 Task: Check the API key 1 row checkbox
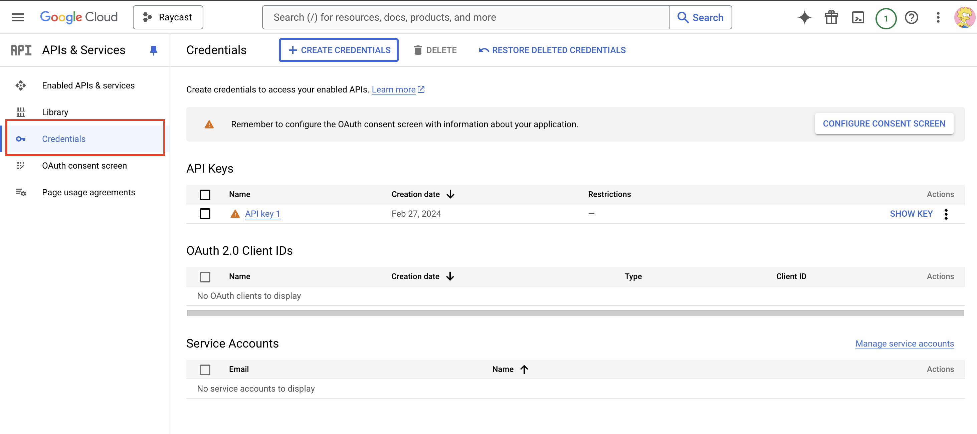205,214
